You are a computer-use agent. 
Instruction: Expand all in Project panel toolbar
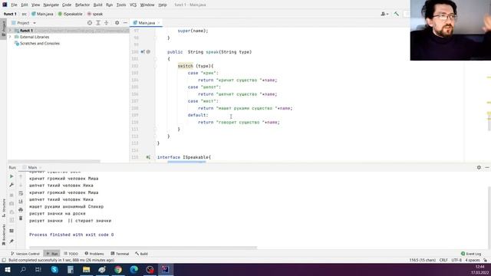click(x=98, y=23)
